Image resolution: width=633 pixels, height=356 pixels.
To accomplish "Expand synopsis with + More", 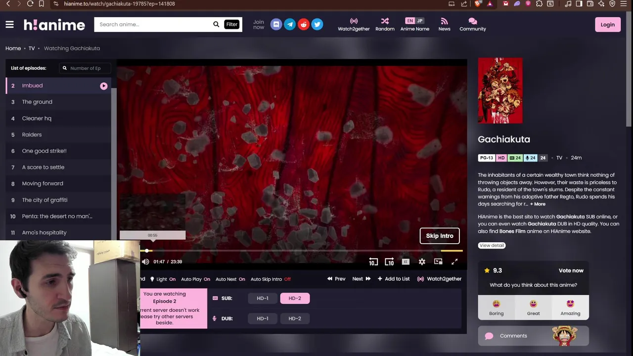I will pyautogui.click(x=538, y=204).
